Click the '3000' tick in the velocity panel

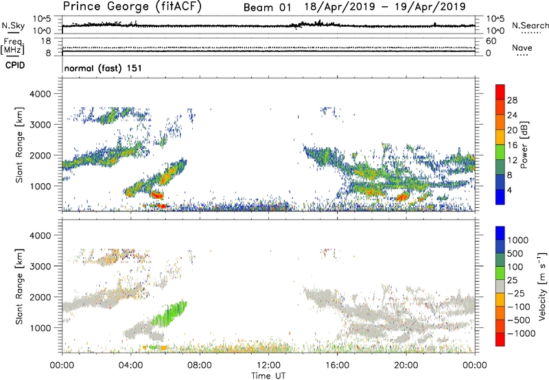tap(40, 266)
